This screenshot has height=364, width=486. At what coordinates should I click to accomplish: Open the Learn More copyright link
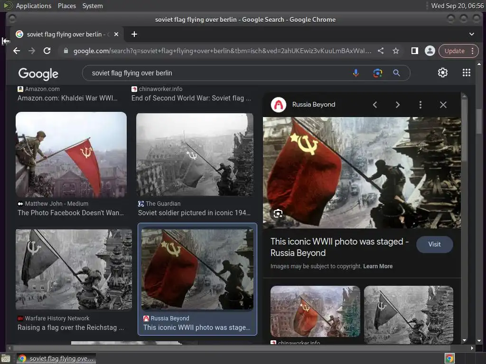point(378,266)
